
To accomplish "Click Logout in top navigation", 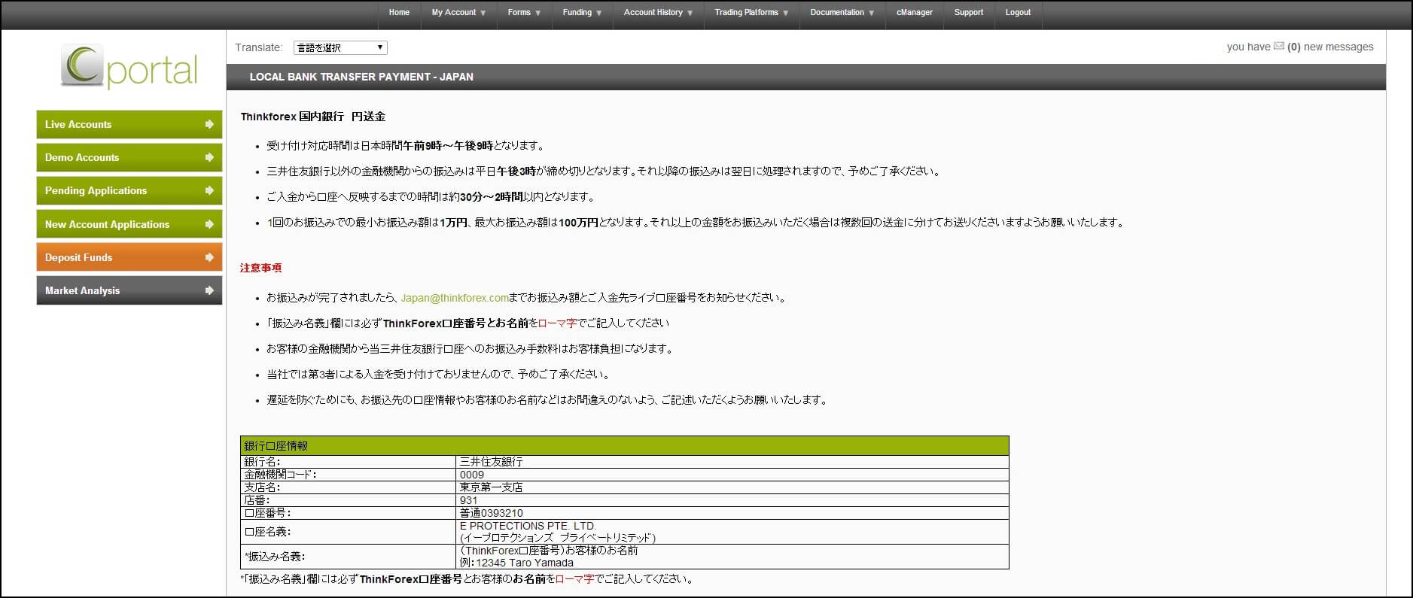I will click(x=1018, y=12).
